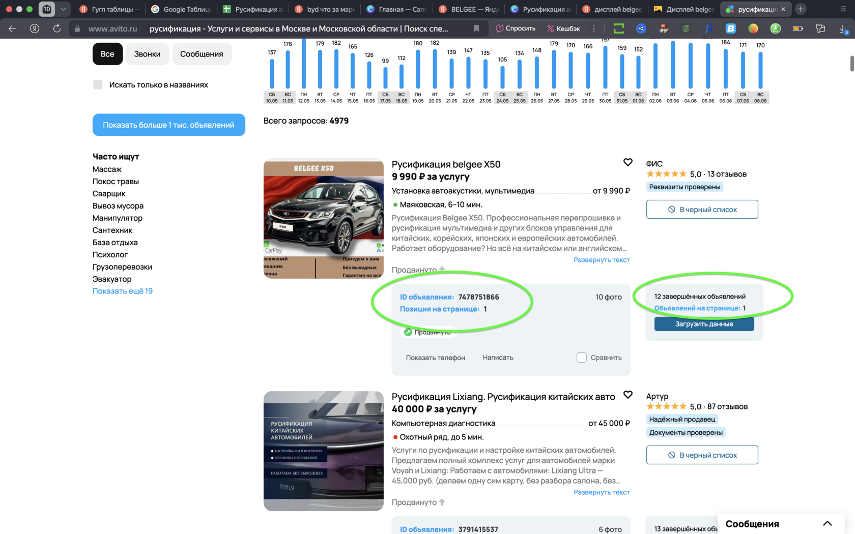Expand the tab list dropdown arrow

pyautogui.click(x=63, y=9)
